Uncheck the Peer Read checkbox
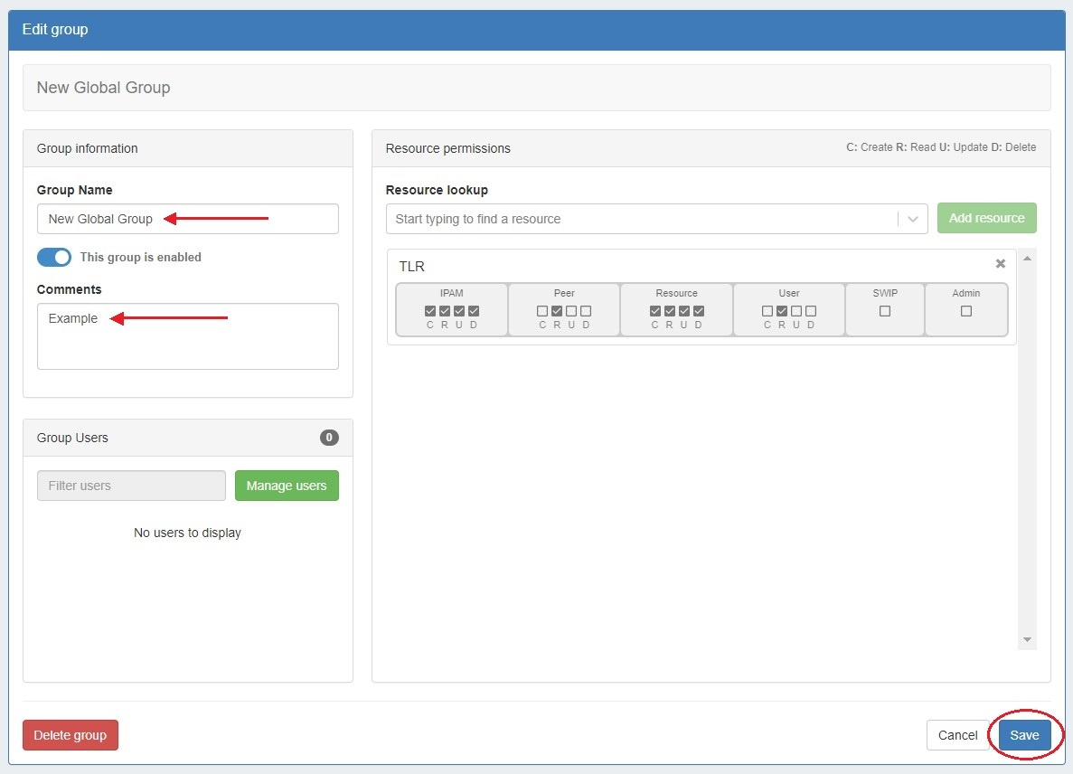 point(557,311)
